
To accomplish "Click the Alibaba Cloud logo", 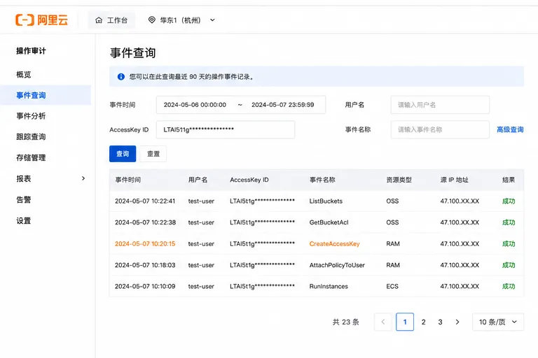I will 41,20.
